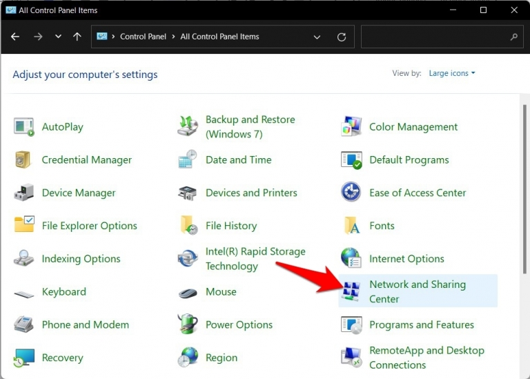Image resolution: width=530 pixels, height=379 pixels.
Task: Click the Control Panel search box
Action: coord(442,37)
